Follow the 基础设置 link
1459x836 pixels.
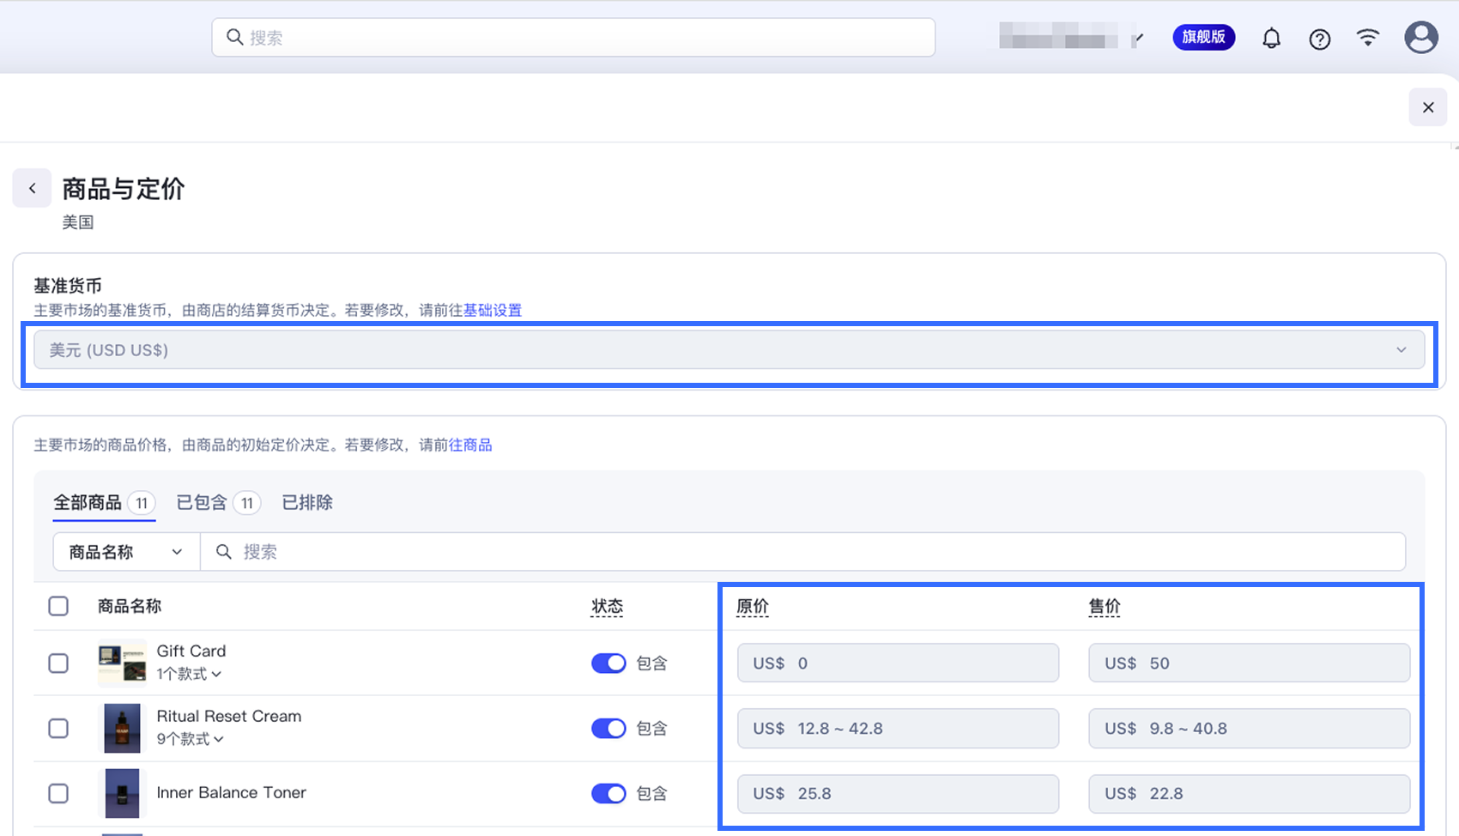(493, 310)
